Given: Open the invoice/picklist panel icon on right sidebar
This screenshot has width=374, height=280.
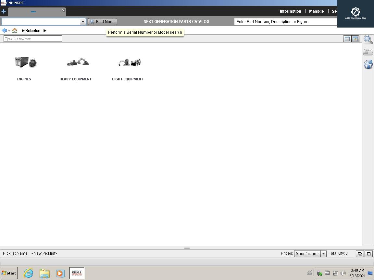Looking at the screenshot, I should click(368, 52).
